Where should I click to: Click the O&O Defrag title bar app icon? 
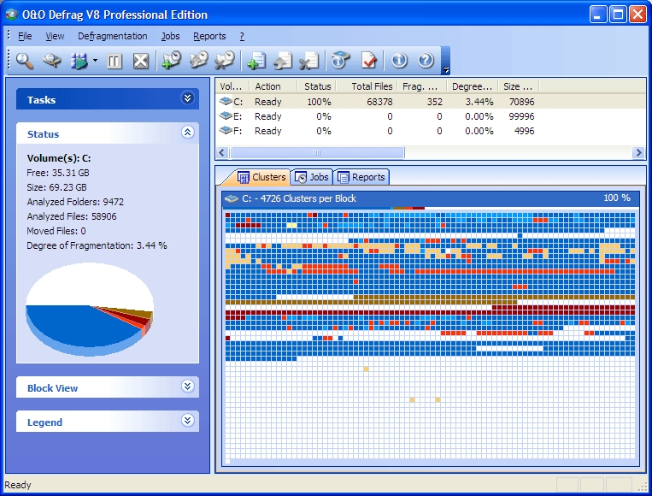point(12,15)
